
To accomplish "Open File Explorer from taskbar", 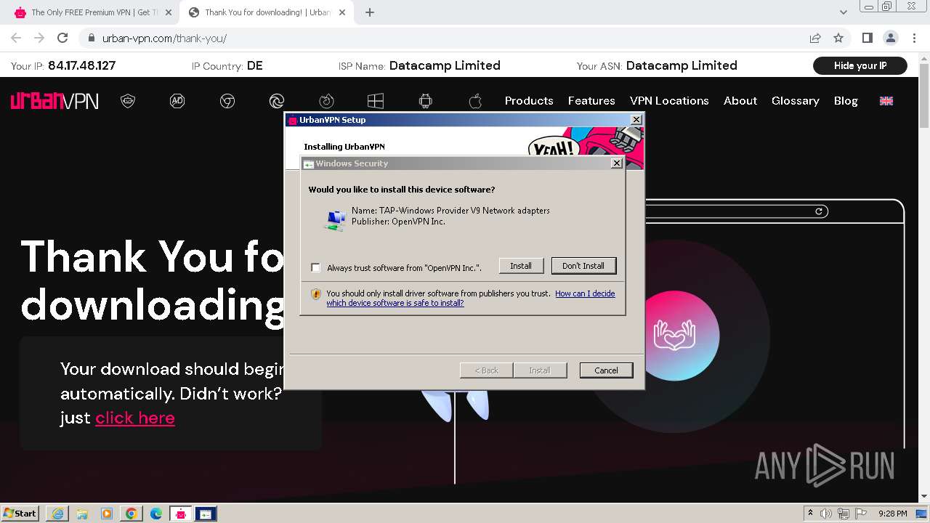I will coord(82,514).
